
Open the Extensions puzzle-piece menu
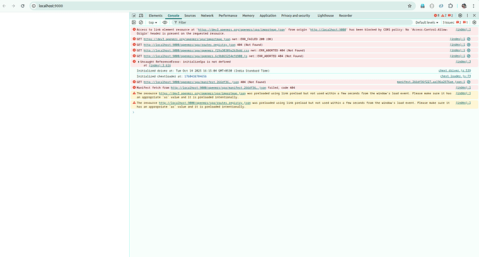click(451, 6)
